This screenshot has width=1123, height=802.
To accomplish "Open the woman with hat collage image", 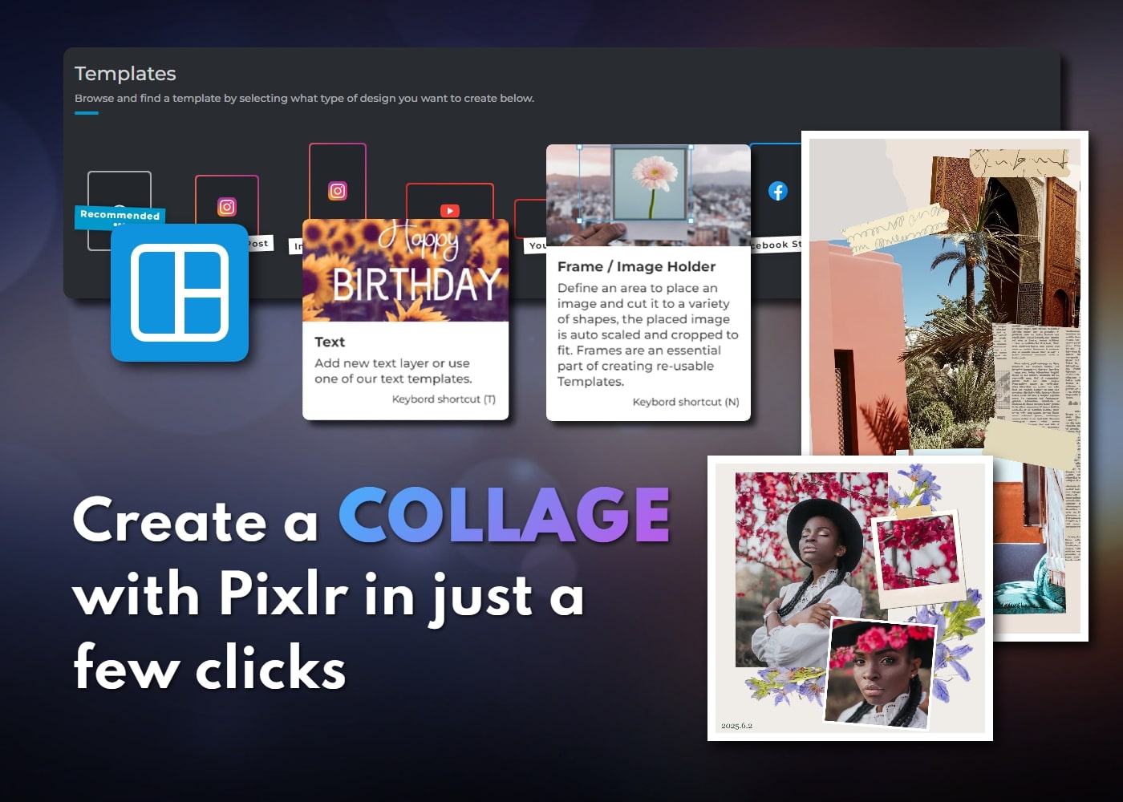I will [850, 598].
